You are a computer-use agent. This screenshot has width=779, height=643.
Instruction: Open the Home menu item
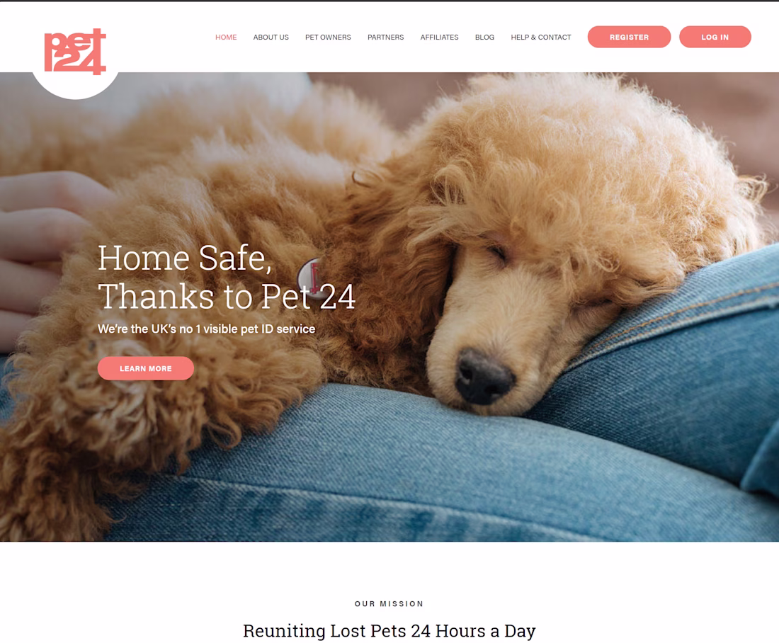226,38
